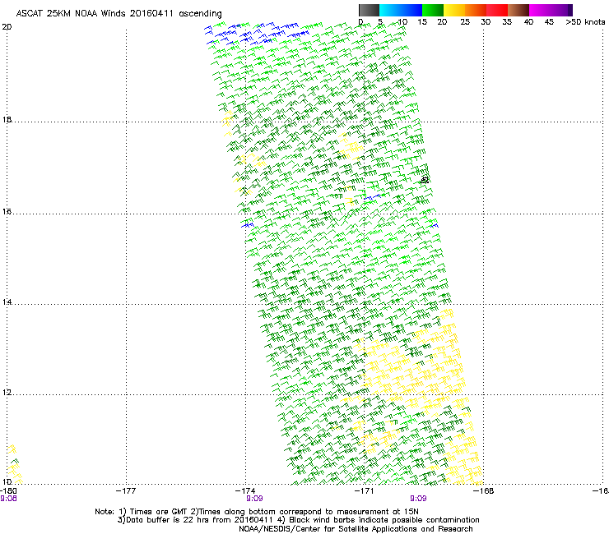609x534 pixels.
Task: Select the "5" label on the color scale
Action: tap(380, 22)
